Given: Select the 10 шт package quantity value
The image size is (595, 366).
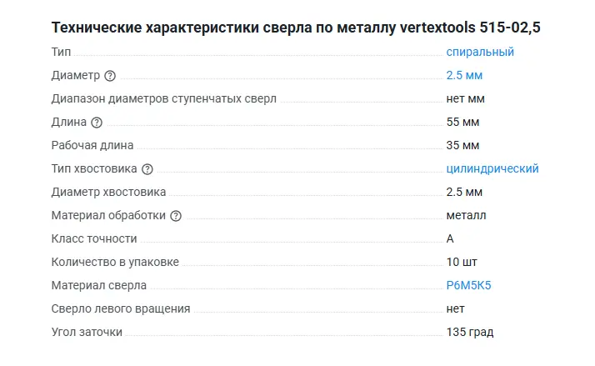Looking at the screenshot, I should (462, 262).
